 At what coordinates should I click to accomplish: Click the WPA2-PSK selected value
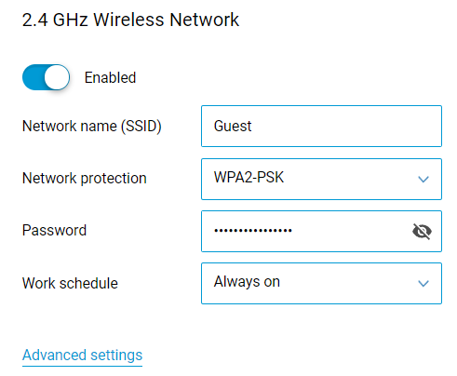tap(249, 178)
